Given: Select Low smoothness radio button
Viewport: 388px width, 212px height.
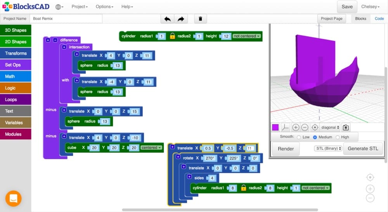Looking at the screenshot, I should 299,137.
